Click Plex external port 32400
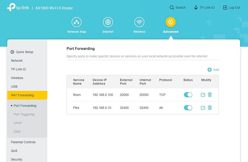 coord(124,108)
